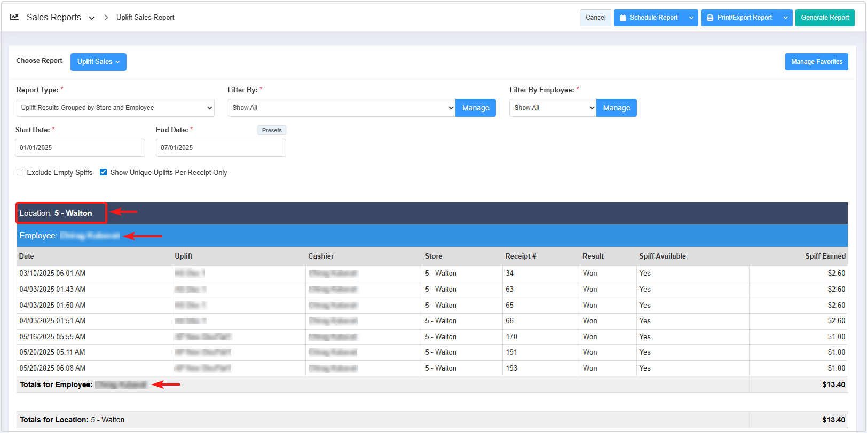Click the End Date input field
This screenshot has height=433, width=867.
pos(220,148)
